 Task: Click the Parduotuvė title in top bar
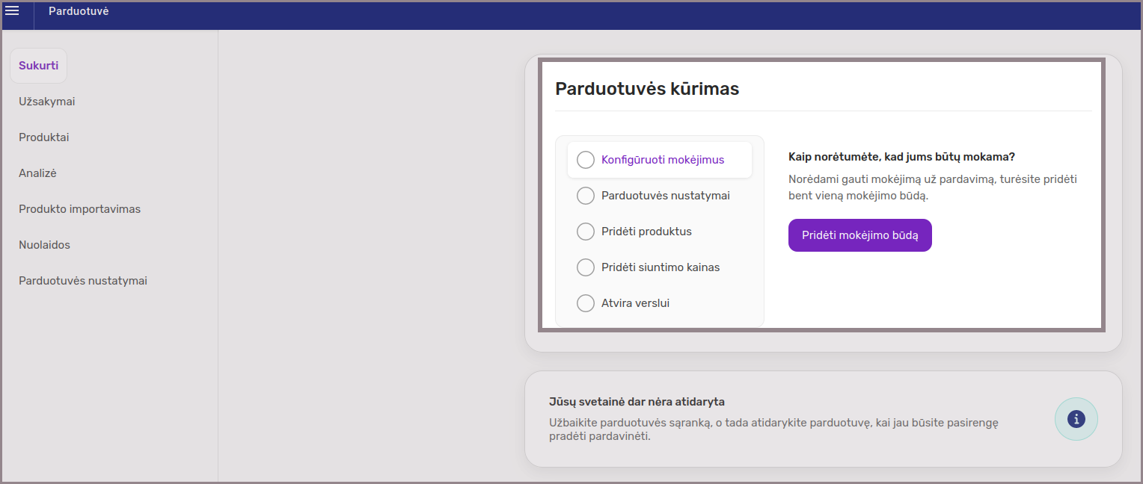tap(79, 11)
